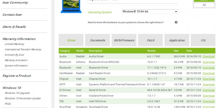Go to Contact Acer page
The image size is (217, 108).
tap(12, 15)
